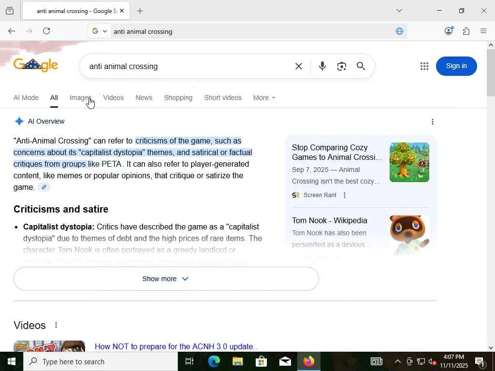
Task: Open the news and interests taskbar icon
Action: pos(376,361)
